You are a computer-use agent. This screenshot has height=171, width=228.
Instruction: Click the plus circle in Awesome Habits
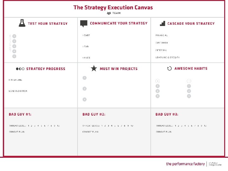pyautogui.click(x=157, y=81)
